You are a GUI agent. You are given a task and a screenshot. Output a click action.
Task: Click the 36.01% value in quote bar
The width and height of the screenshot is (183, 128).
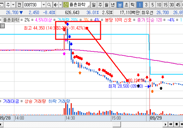pyautogui.click(x=93, y=12)
